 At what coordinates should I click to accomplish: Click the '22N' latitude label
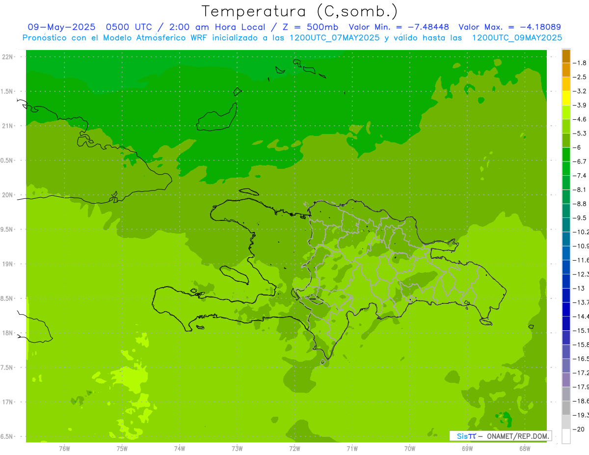[8, 56]
